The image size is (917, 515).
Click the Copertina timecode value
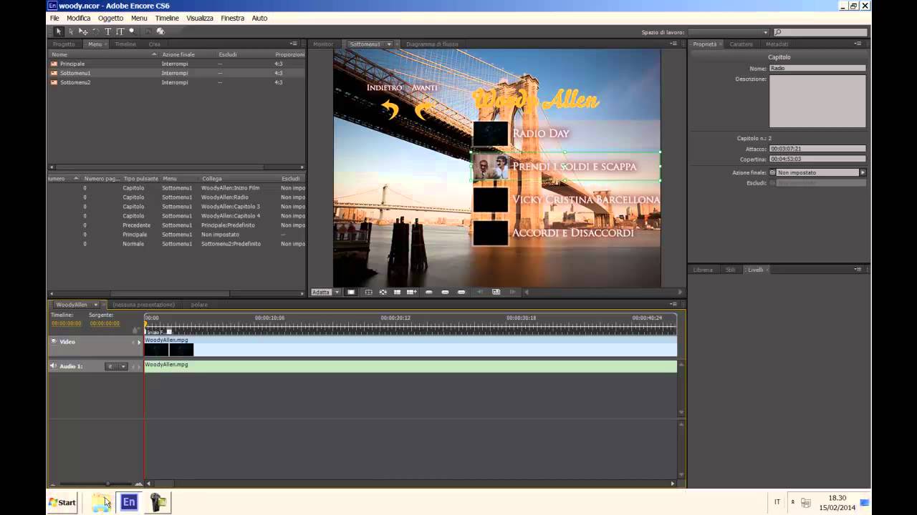[x=817, y=159]
